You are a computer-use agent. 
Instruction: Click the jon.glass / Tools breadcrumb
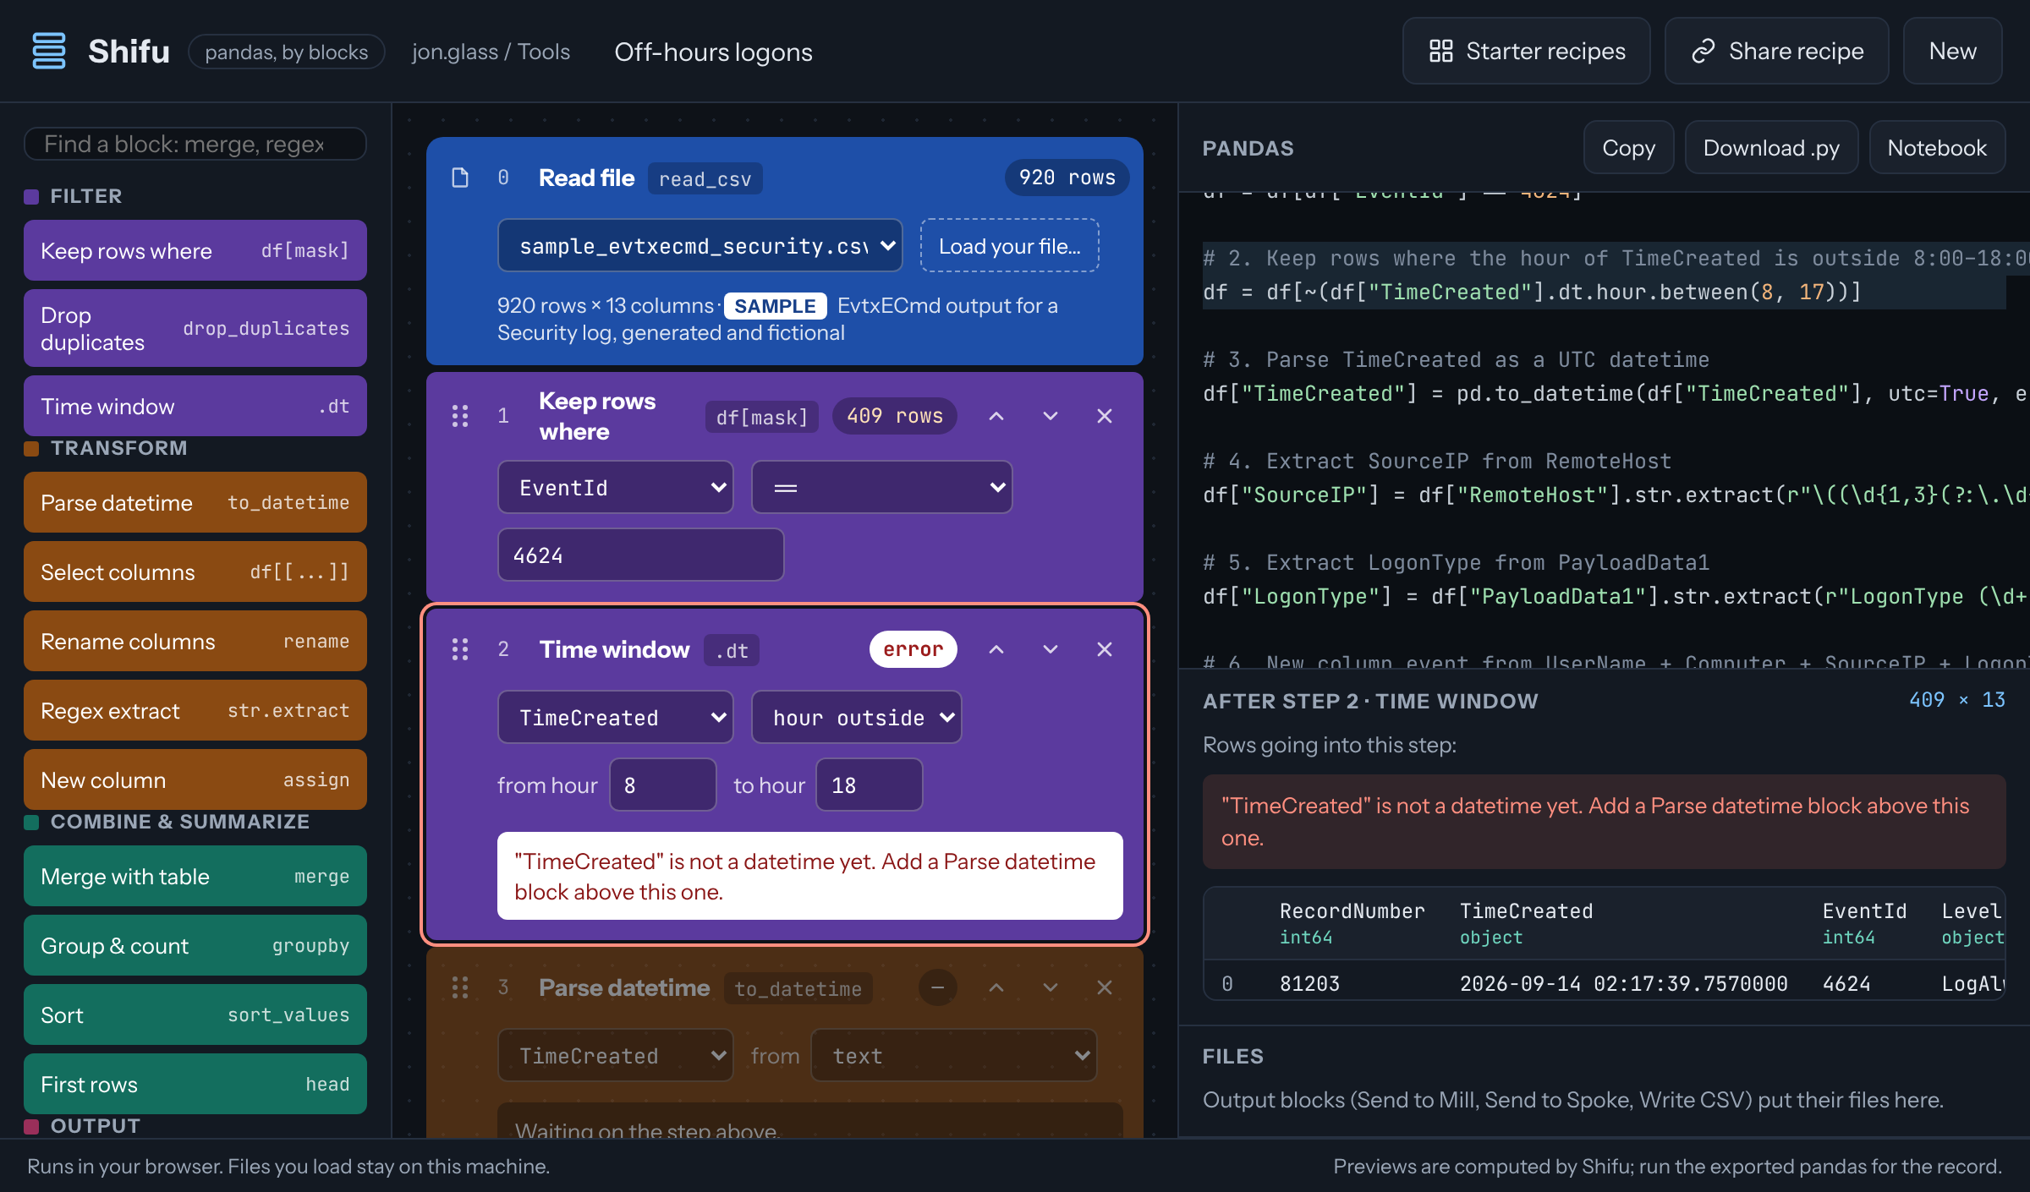(491, 52)
